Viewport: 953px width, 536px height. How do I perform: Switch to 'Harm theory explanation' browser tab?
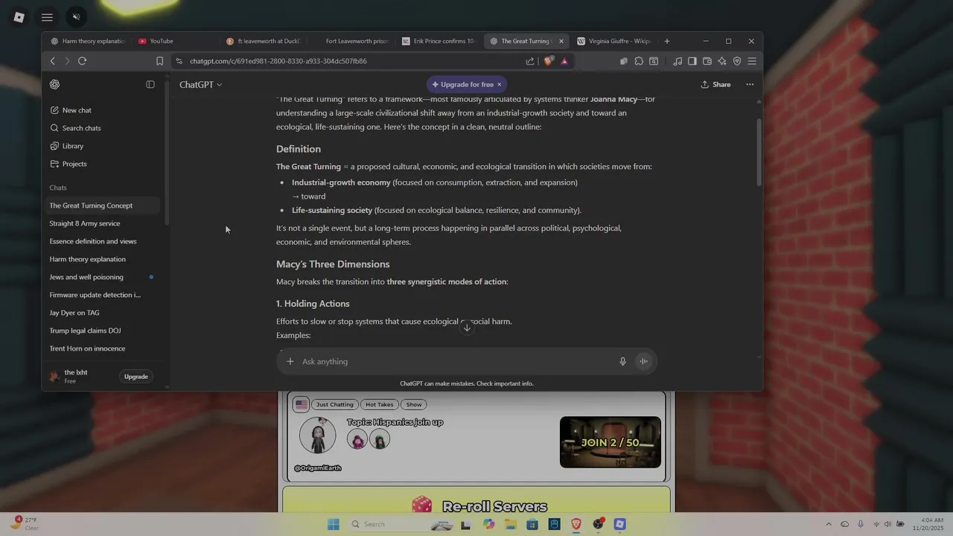[x=89, y=41]
